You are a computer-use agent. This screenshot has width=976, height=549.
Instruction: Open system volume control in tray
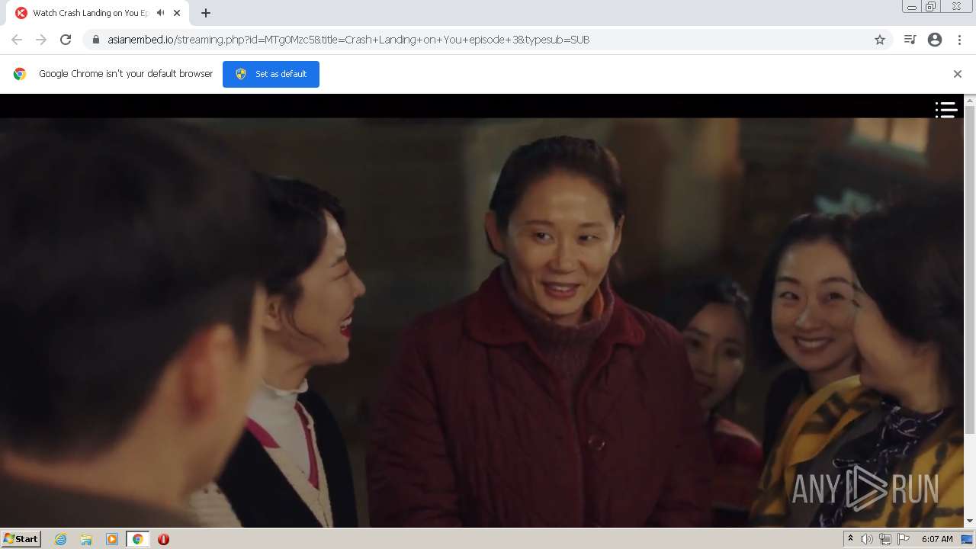coord(867,539)
